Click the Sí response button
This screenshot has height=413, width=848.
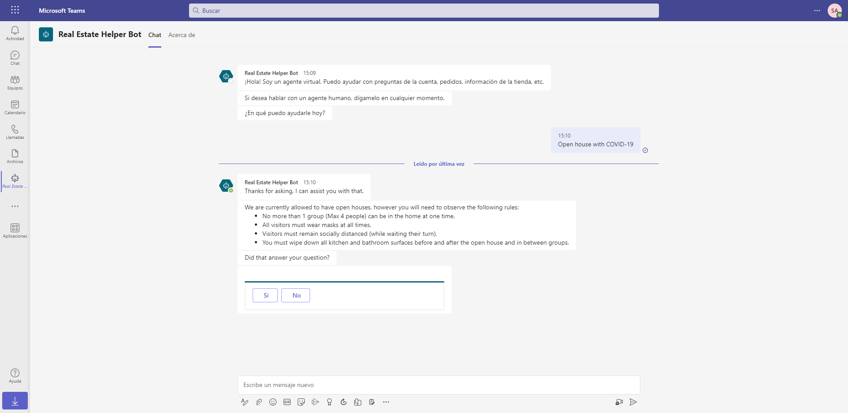[x=265, y=295]
